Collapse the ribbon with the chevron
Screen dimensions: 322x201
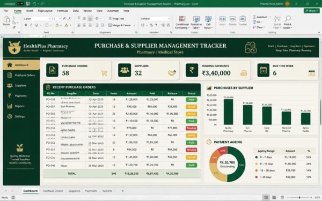319,33
